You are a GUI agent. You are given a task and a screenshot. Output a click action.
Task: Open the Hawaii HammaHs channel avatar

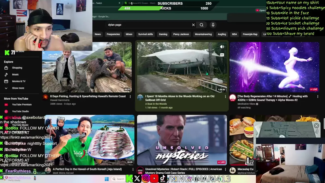[45, 98]
